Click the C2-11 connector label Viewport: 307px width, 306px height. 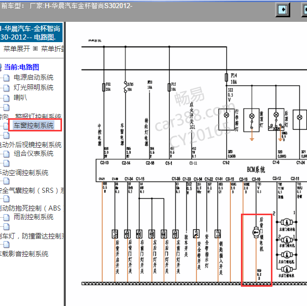tap(295, 179)
